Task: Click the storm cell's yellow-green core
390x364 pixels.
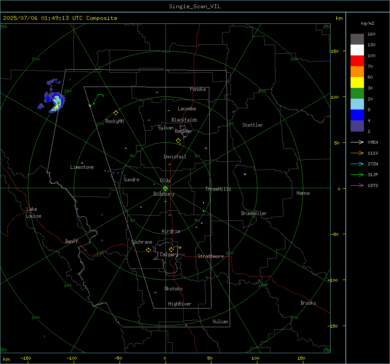Action: (x=57, y=106)
